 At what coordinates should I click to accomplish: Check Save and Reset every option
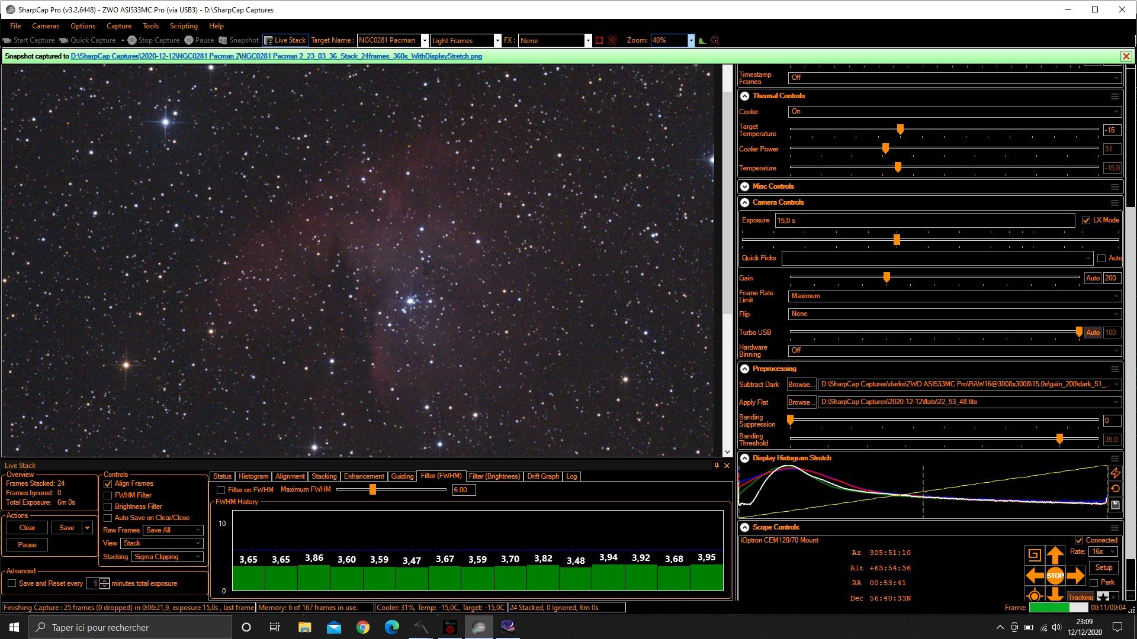tap(12, 583)
